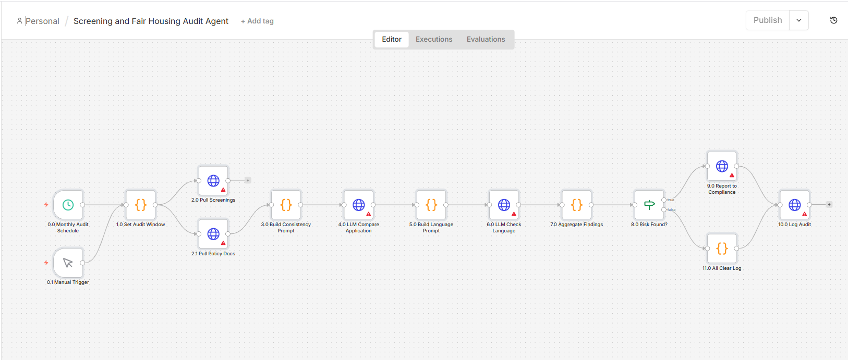Click the workflow name Screening and Fair Housing Audit Agent
Viewport: 848px width, 360px height.
tap(151, 21)
